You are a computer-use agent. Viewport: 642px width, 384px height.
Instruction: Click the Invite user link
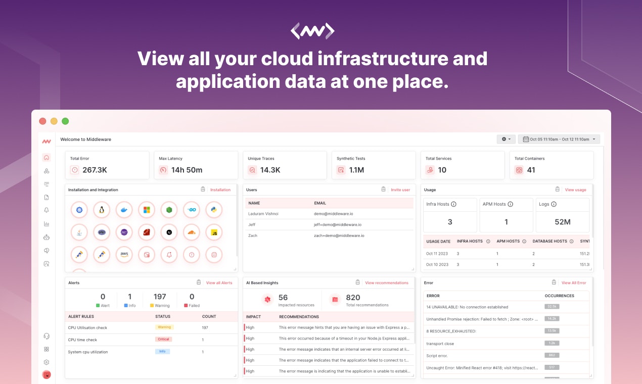pos(400,190)
